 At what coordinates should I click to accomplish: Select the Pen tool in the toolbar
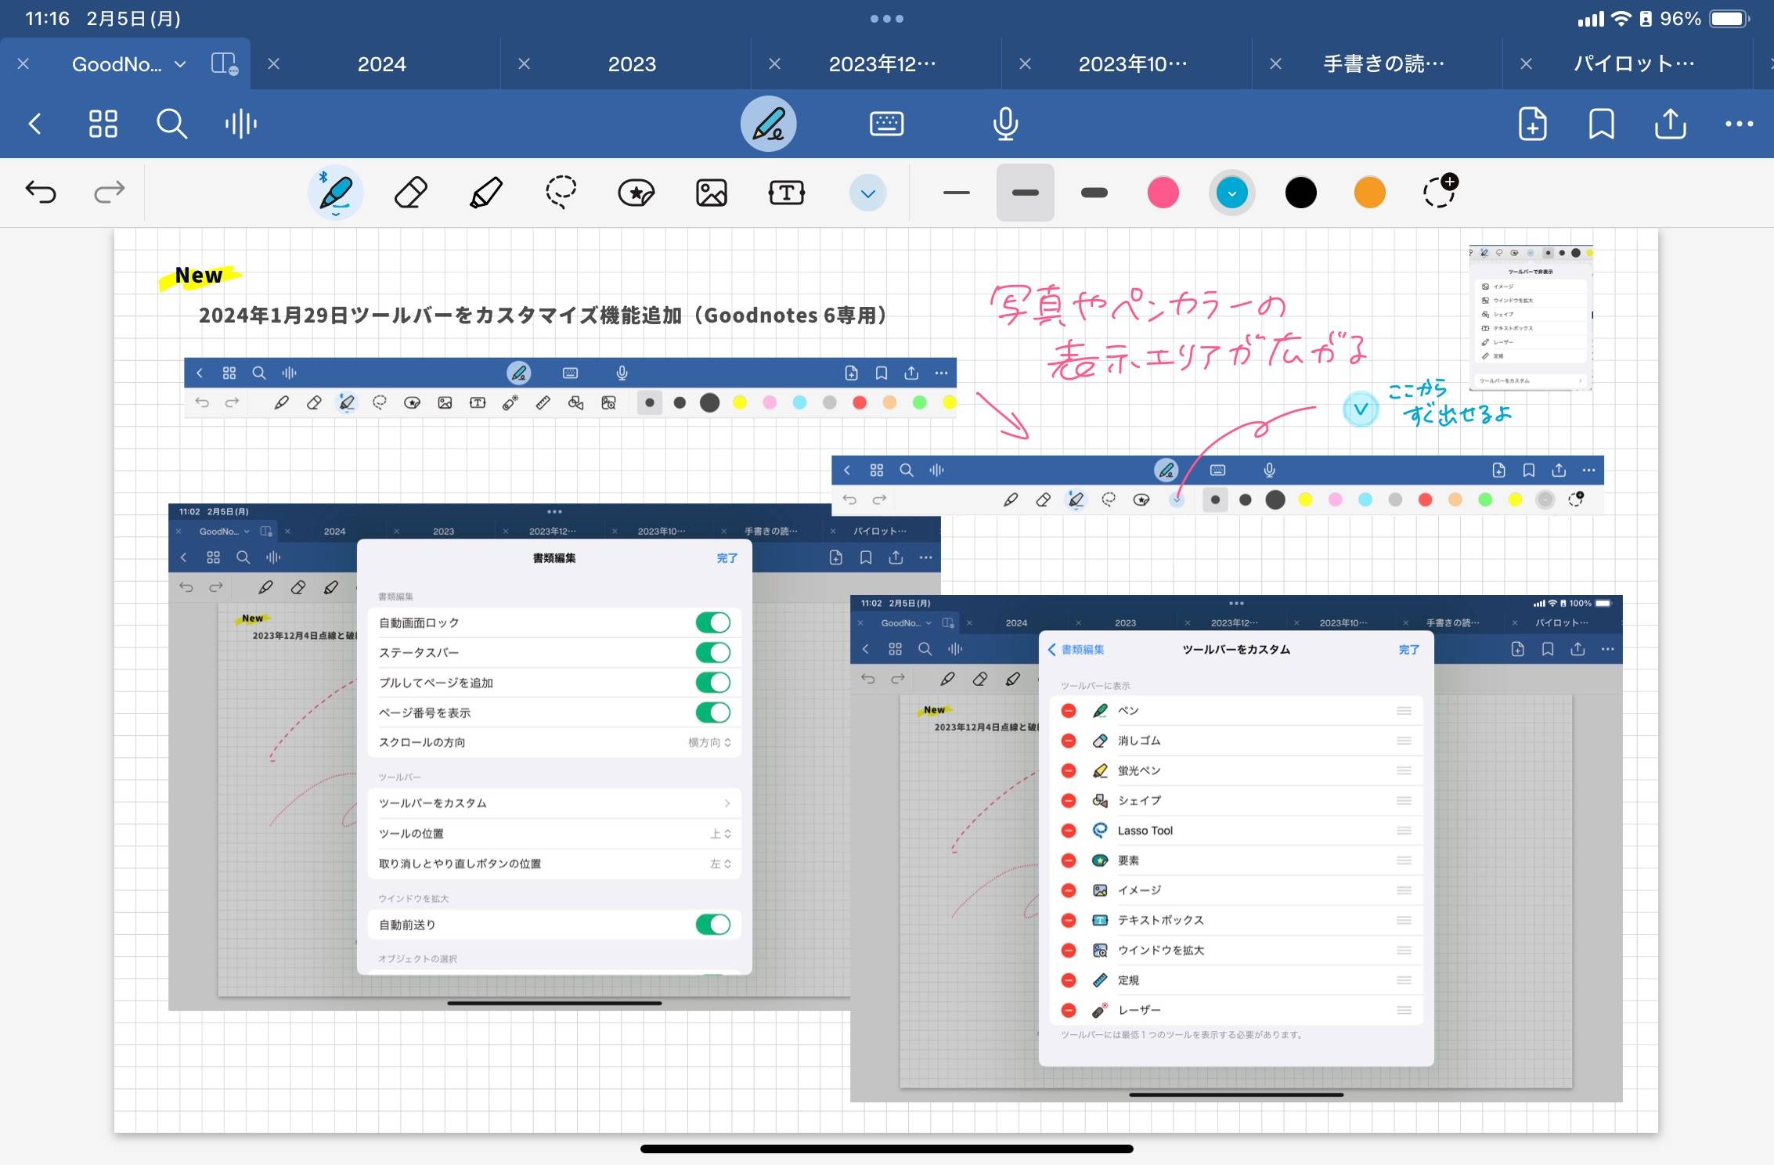[x=335, y=193]
